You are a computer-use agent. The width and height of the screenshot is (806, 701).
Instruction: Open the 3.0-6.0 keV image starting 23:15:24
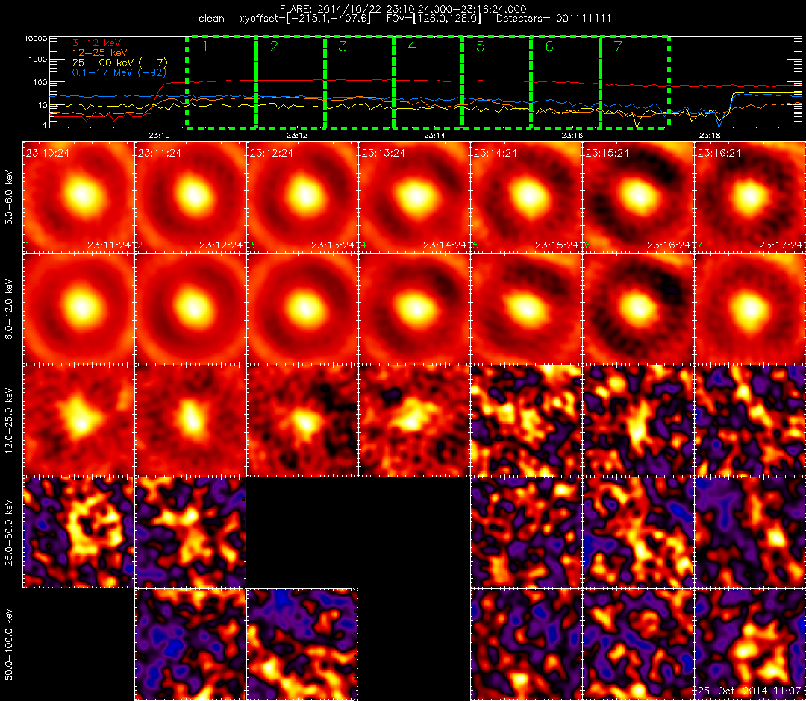click(638, 197)
